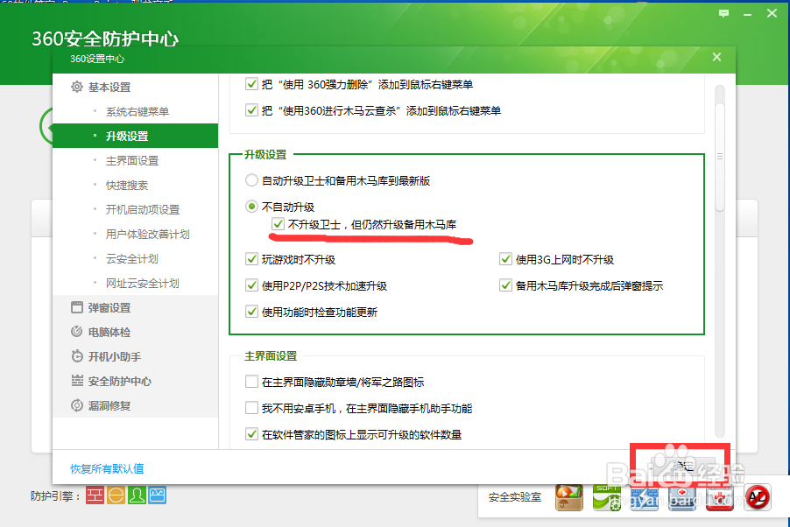Close the 360设置中心 dialog
Viewport: 790px width, 527px height.
click(x=716, y=57)
